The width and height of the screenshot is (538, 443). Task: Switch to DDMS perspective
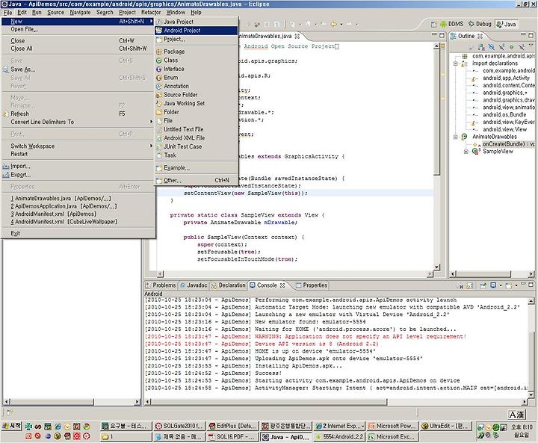451,24
